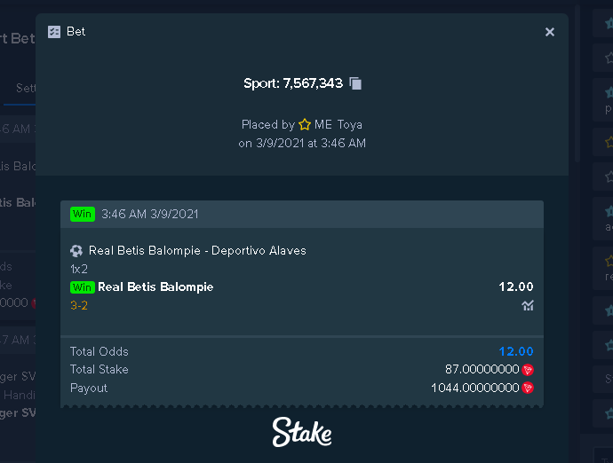Copy the Sport bet ID 7,567,343
Viewport: 613px width, 463px height.
355,83
